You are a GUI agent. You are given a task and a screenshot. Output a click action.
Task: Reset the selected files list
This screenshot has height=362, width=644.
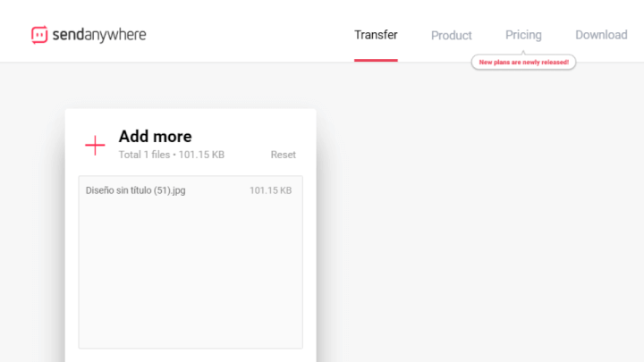(283, 155)
